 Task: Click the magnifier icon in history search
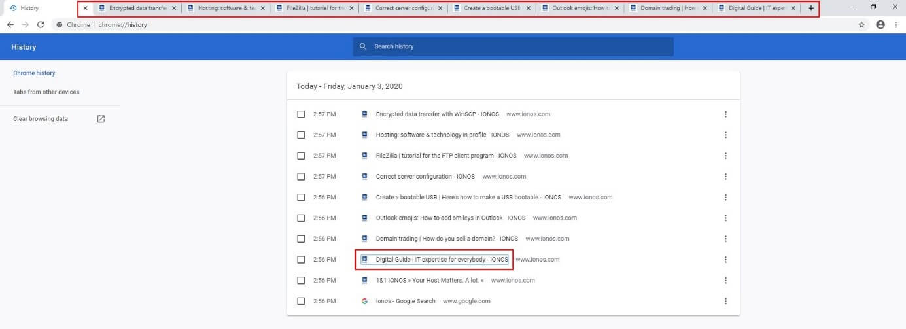(363, 47)
